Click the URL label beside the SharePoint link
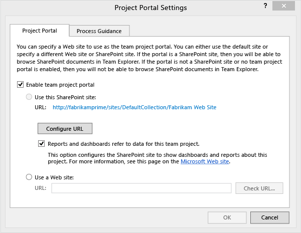This screenshot has width=301, height=233. 41,107
